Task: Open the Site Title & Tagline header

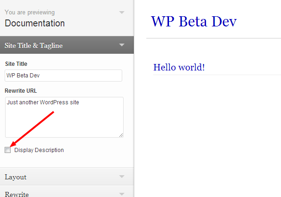Action: point(67,45)
